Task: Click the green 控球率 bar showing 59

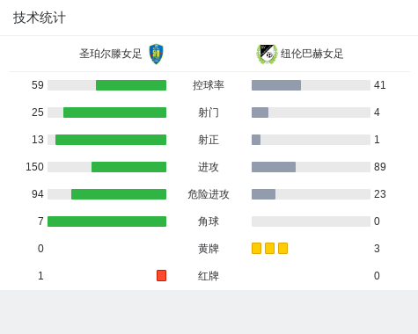Action: (131, 85)
